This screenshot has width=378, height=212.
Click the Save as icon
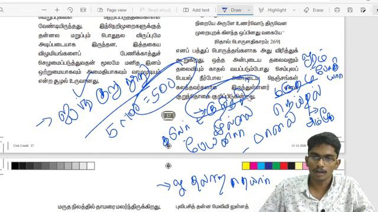363,10
